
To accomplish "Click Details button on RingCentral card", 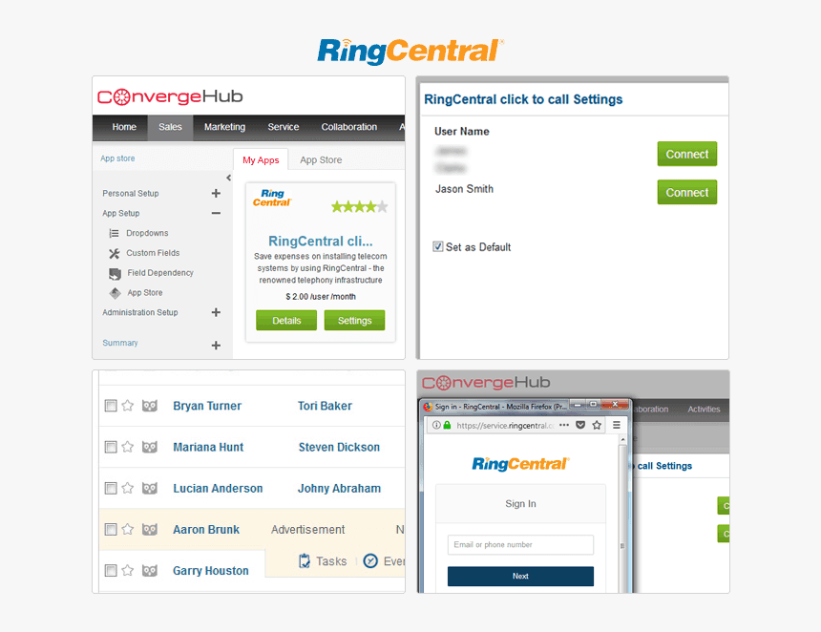I will pos(286,321).
